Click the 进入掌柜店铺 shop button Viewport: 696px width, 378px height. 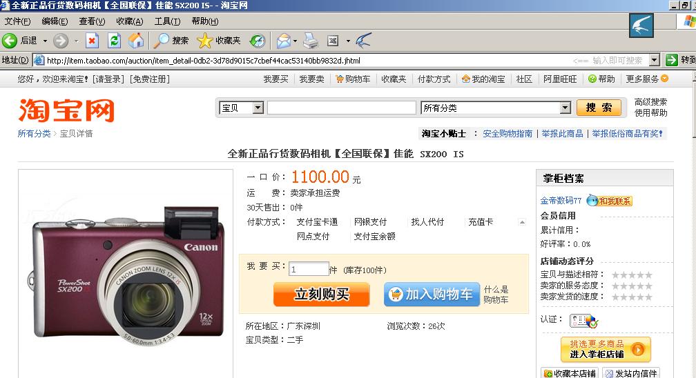tap(606, 350)
